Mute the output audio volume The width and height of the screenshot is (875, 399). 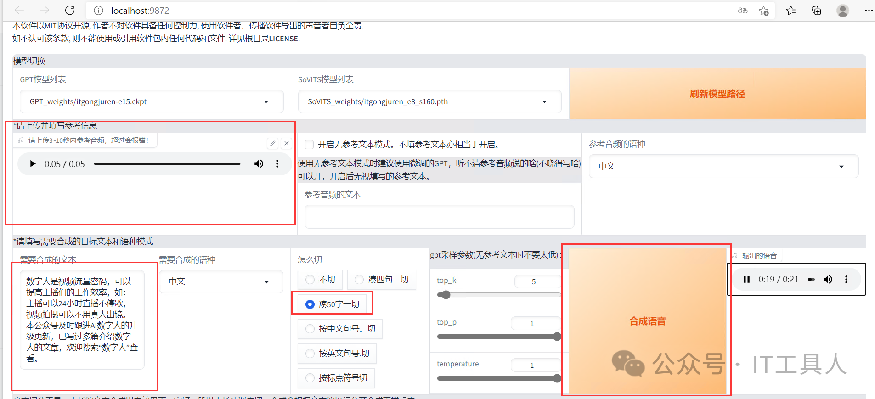tap(828, 279)
